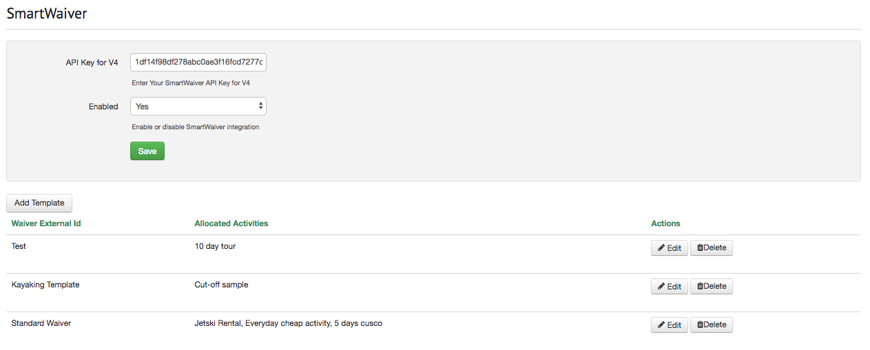This screenshot has height=350, width=870.
Task: Click the Allocated Activities column header
Action: (x=231, y=223)
